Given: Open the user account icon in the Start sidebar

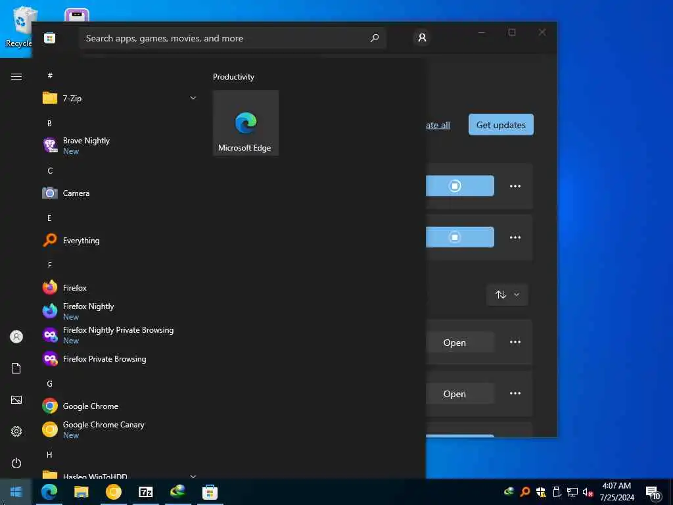Looking at the screenshot, I should click(x=16, y=337).
